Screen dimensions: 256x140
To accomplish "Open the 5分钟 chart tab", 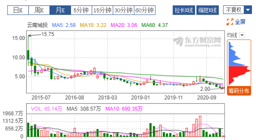I will 81,10.
